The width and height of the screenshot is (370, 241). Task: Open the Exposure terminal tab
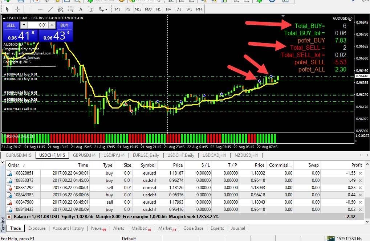pos(37,229)
